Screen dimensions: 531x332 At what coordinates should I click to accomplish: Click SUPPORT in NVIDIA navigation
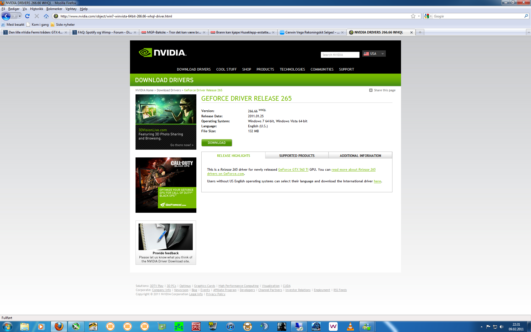pyautogui.click(x=346, y=69)
